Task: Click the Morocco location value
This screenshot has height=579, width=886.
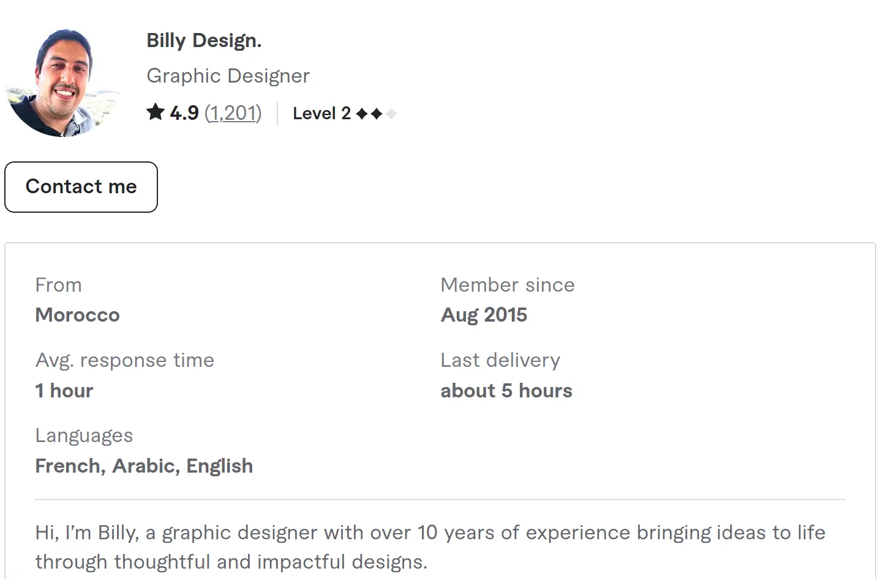Action: click(77, 315)
